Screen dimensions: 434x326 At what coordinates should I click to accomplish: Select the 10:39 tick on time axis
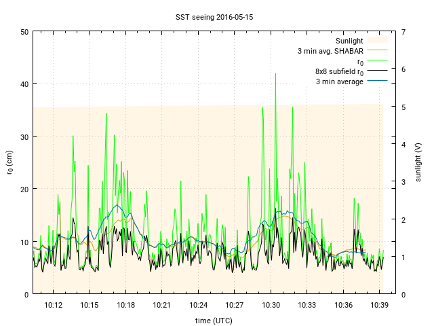(x=379, y=305)
